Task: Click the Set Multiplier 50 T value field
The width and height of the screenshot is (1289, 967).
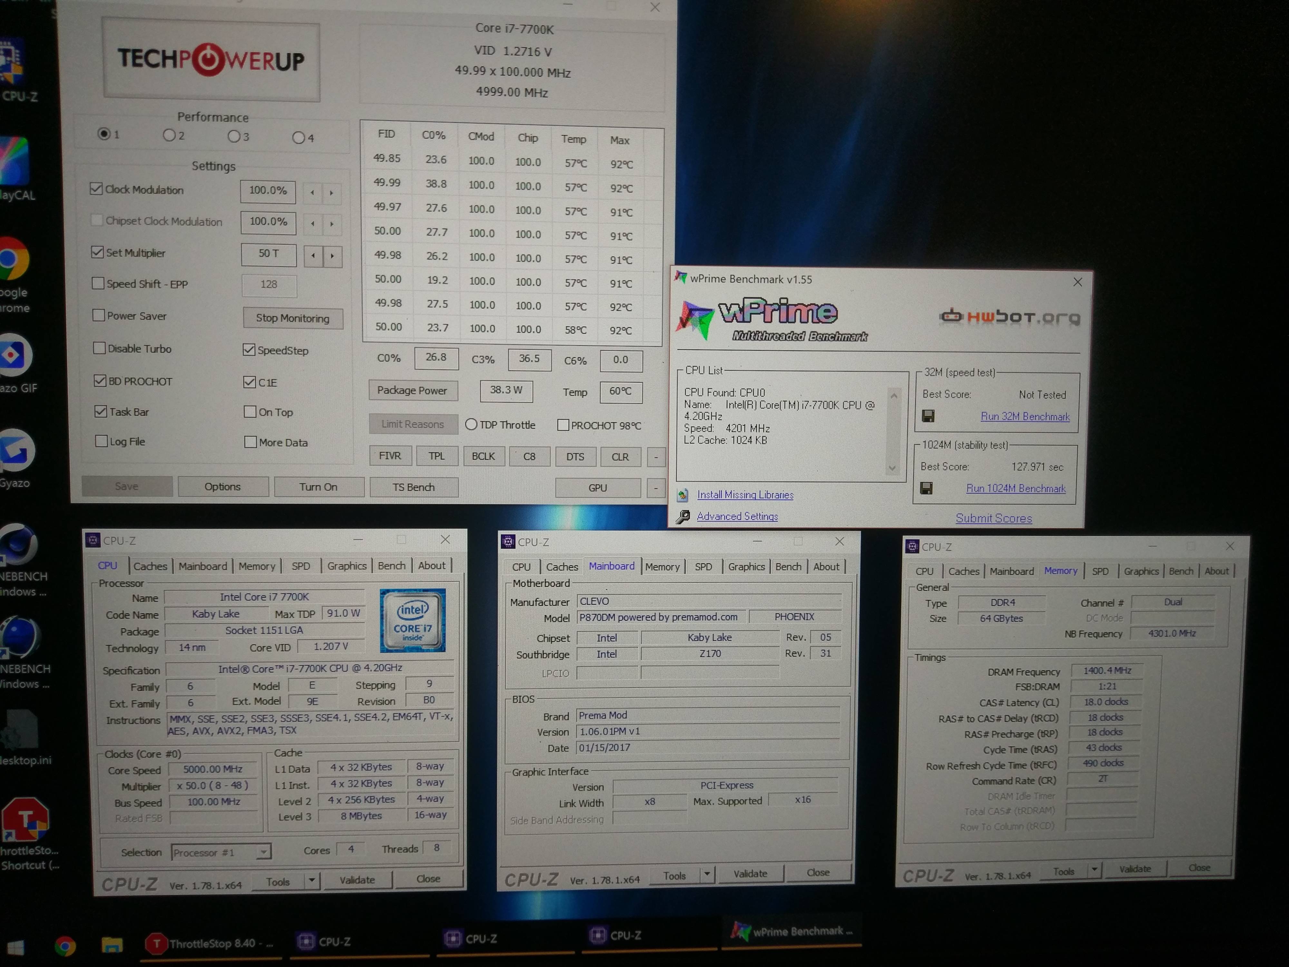Action: (x=269, y=254)
